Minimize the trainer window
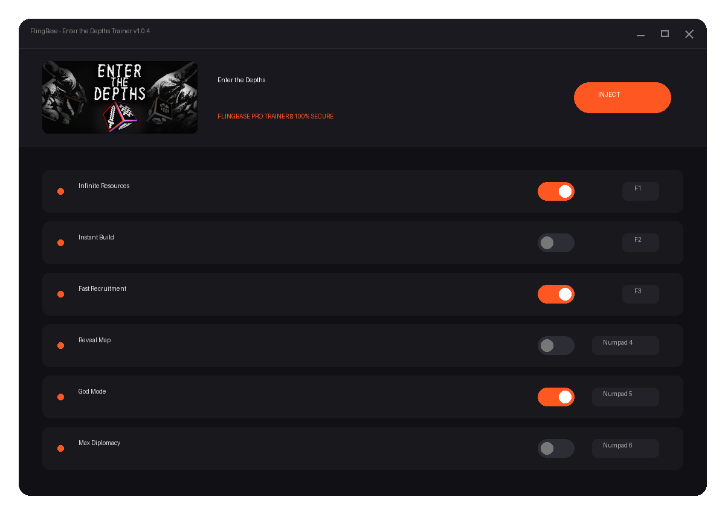 pyautogui.click(x=640, y=34)
